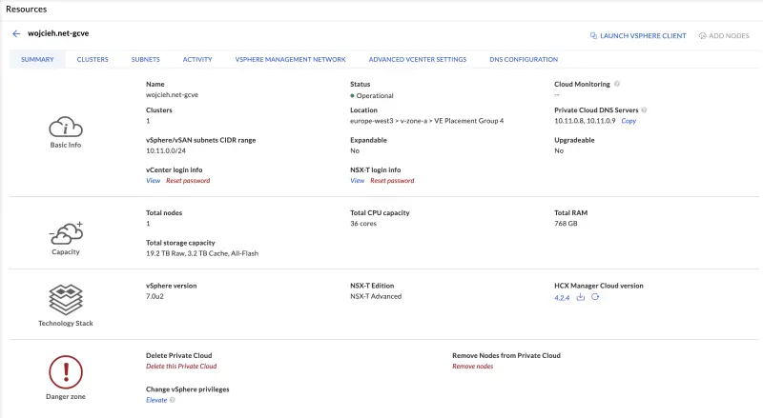Click the Add Nodes cloud icon
Viewport: 763px width, 418px height.
(x=702, y=35)
